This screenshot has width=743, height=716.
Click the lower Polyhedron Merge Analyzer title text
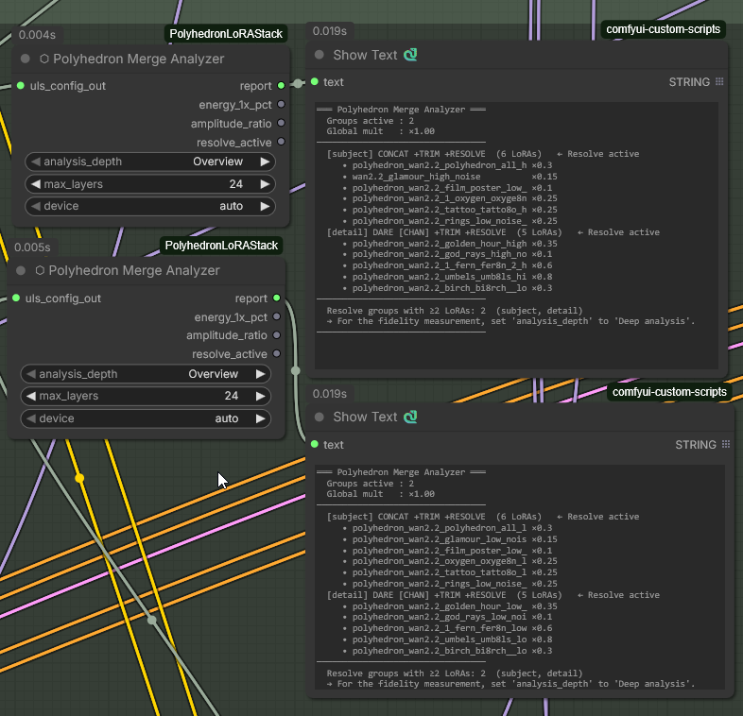(134, 270)
